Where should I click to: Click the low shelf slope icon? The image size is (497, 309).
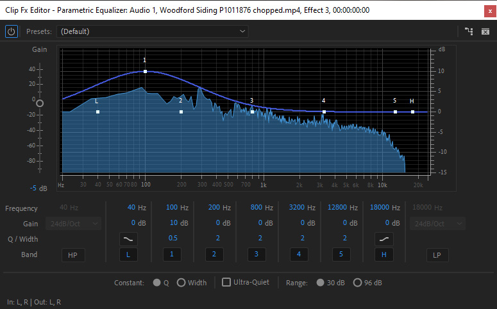point(128,239)
